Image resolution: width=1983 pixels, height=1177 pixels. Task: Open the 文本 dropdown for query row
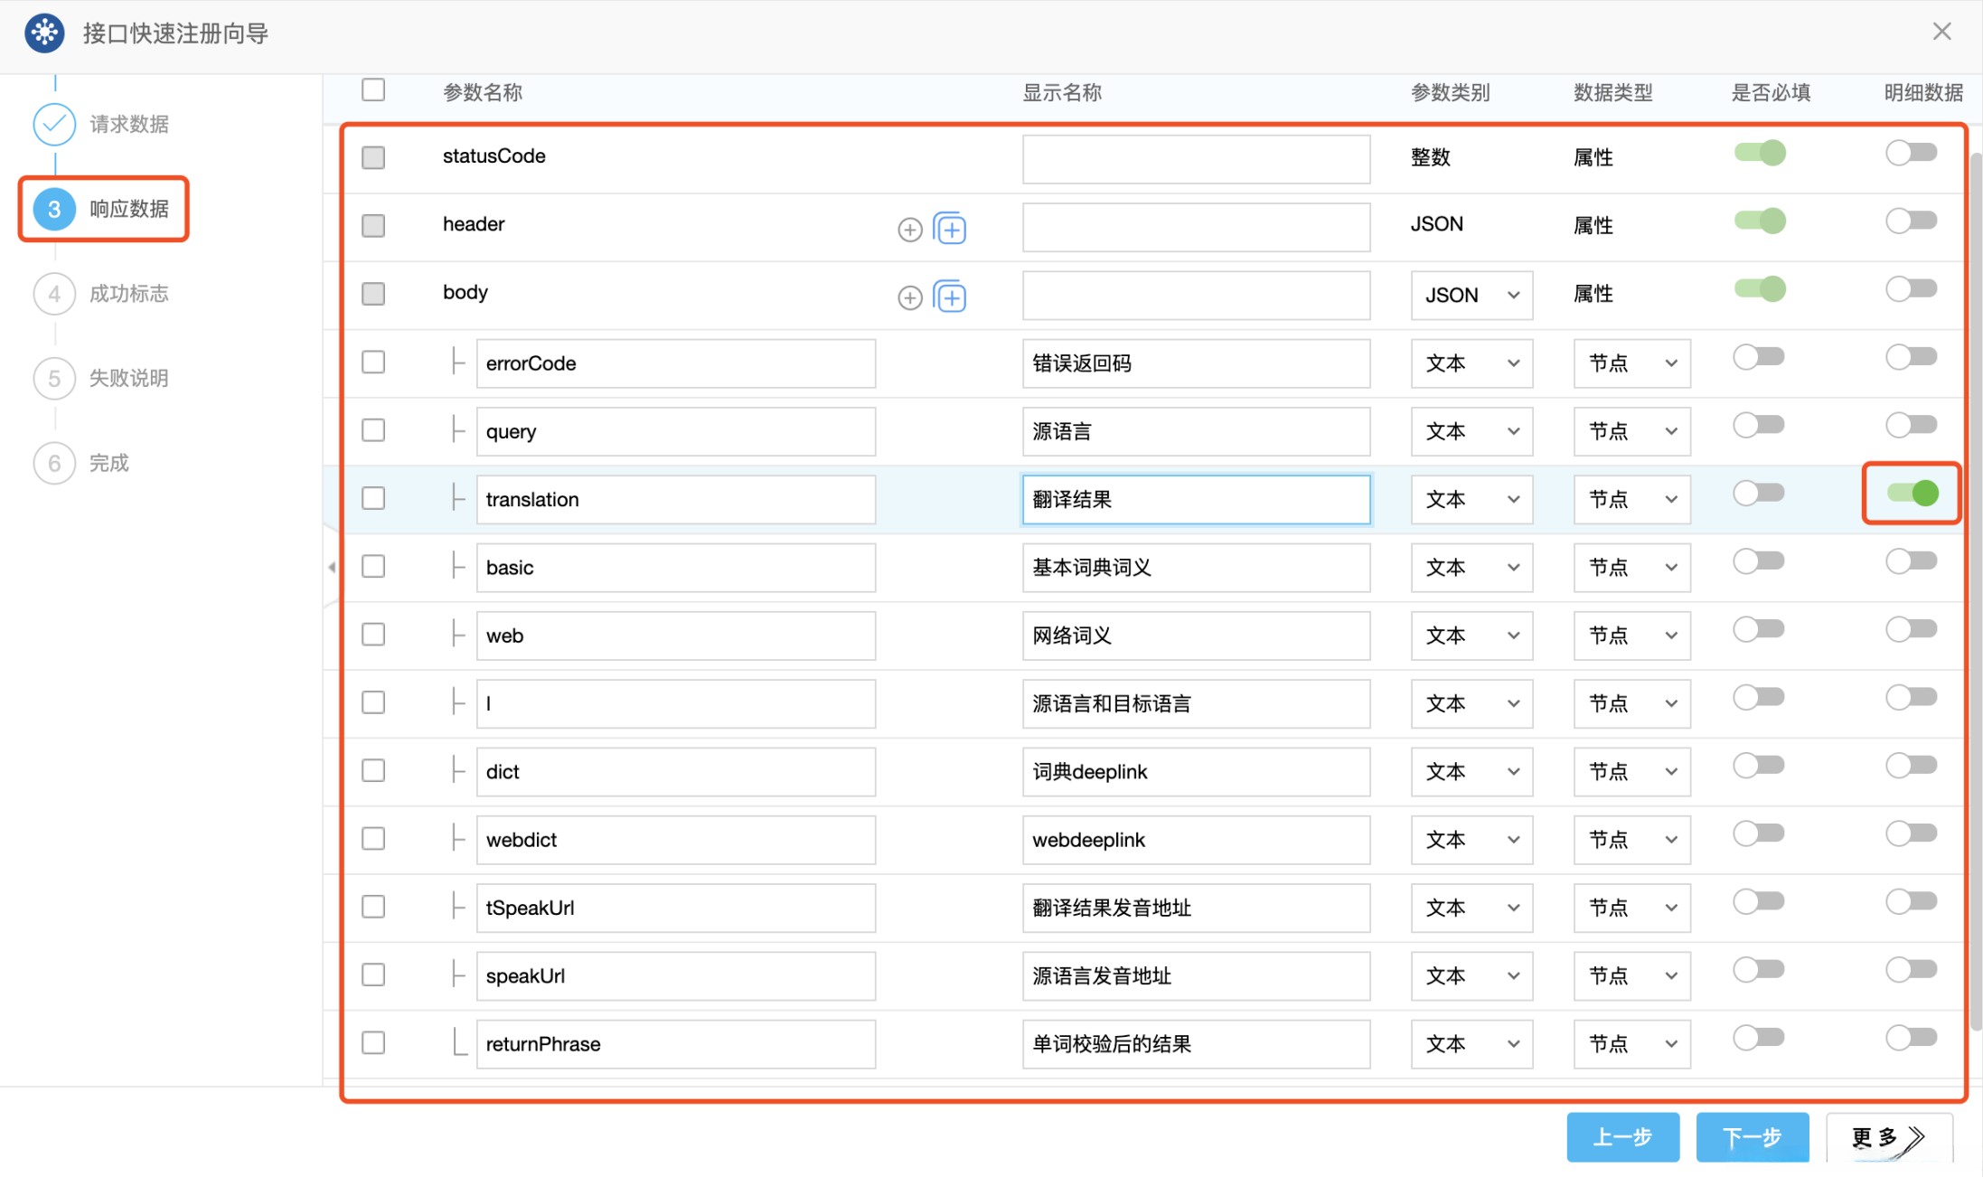pyautogui.click(x=1471, y=432)
